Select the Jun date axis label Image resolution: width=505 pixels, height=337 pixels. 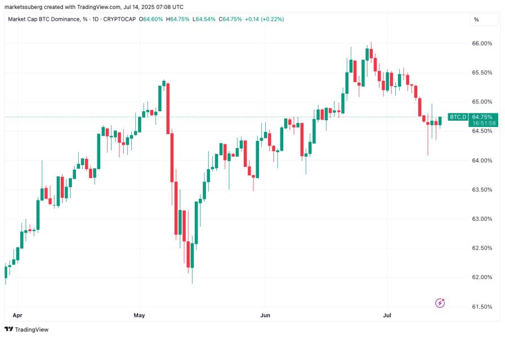click(x=265, y=315)
